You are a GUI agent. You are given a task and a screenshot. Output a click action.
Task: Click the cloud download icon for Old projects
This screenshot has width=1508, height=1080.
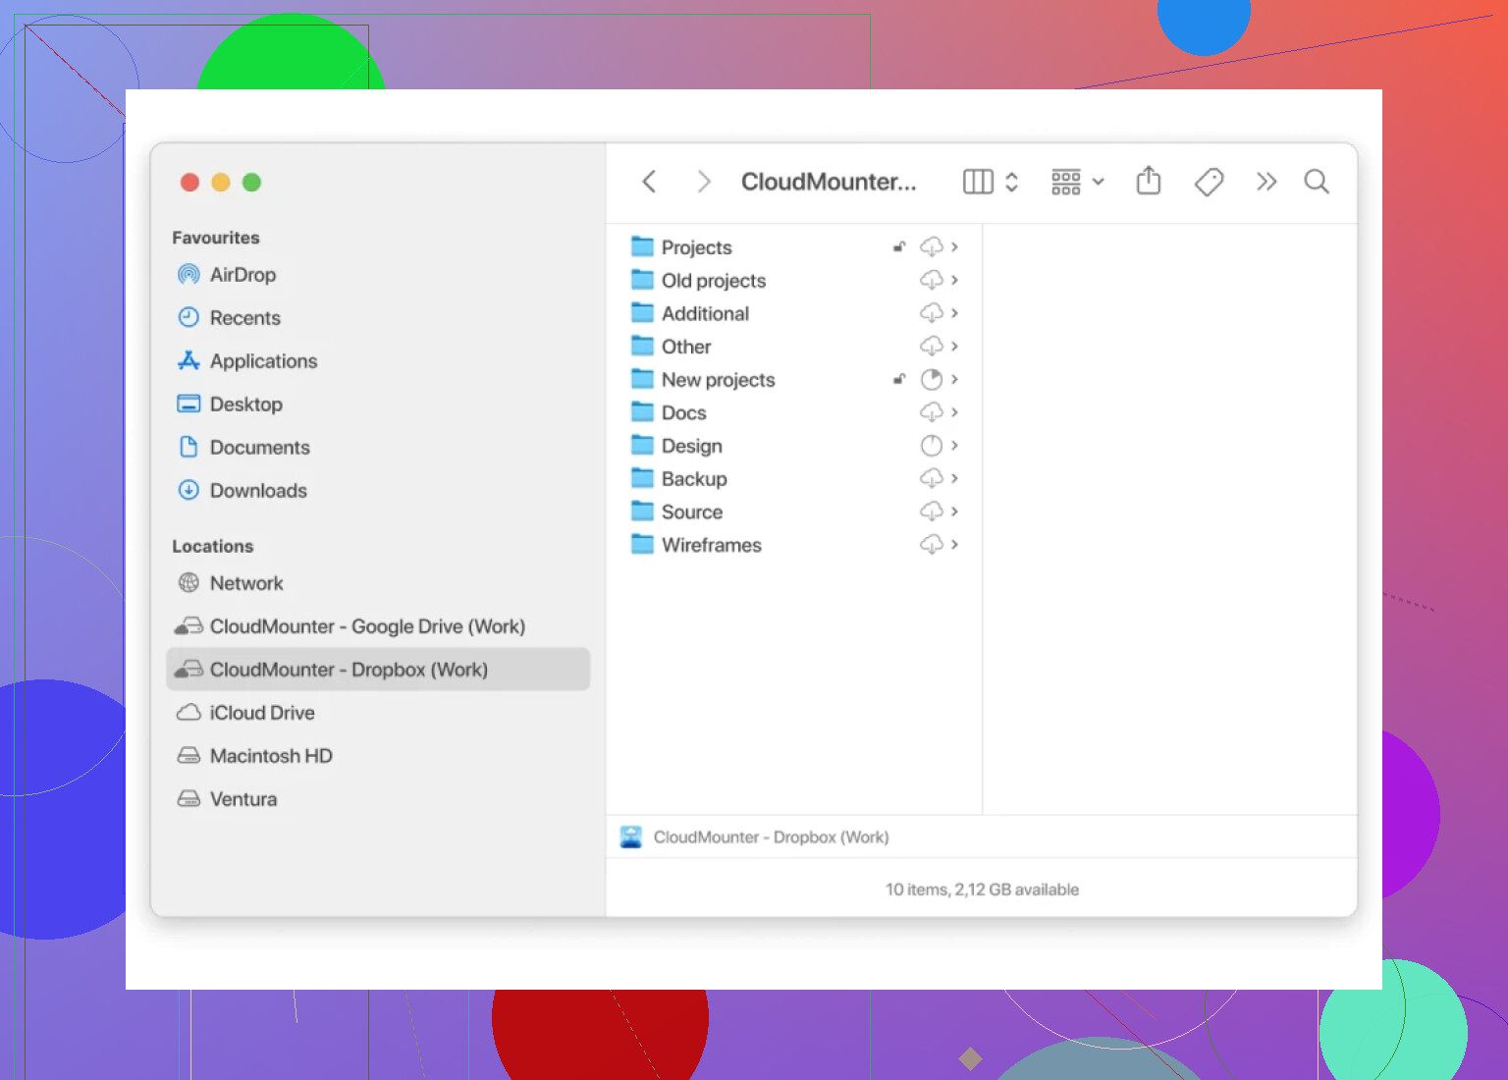click(x=931, y=280)
